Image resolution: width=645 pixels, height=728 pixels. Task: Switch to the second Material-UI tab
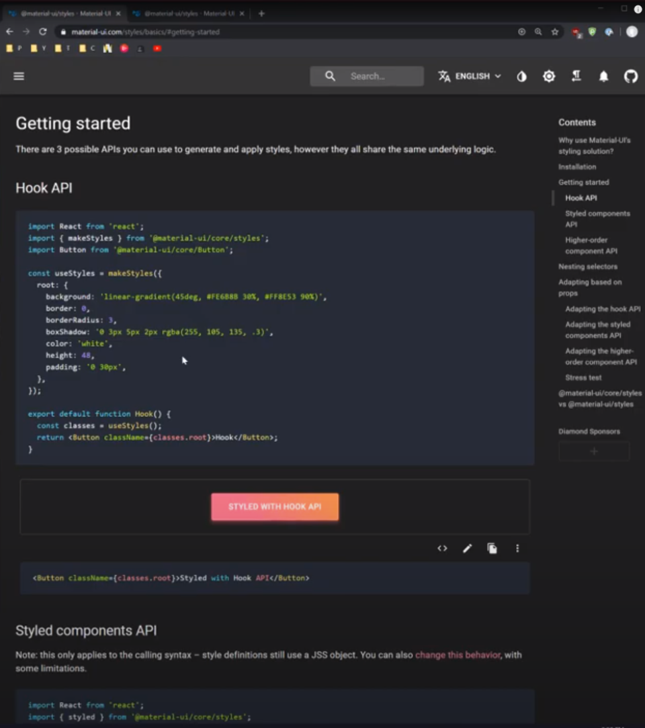coord(188,13)
